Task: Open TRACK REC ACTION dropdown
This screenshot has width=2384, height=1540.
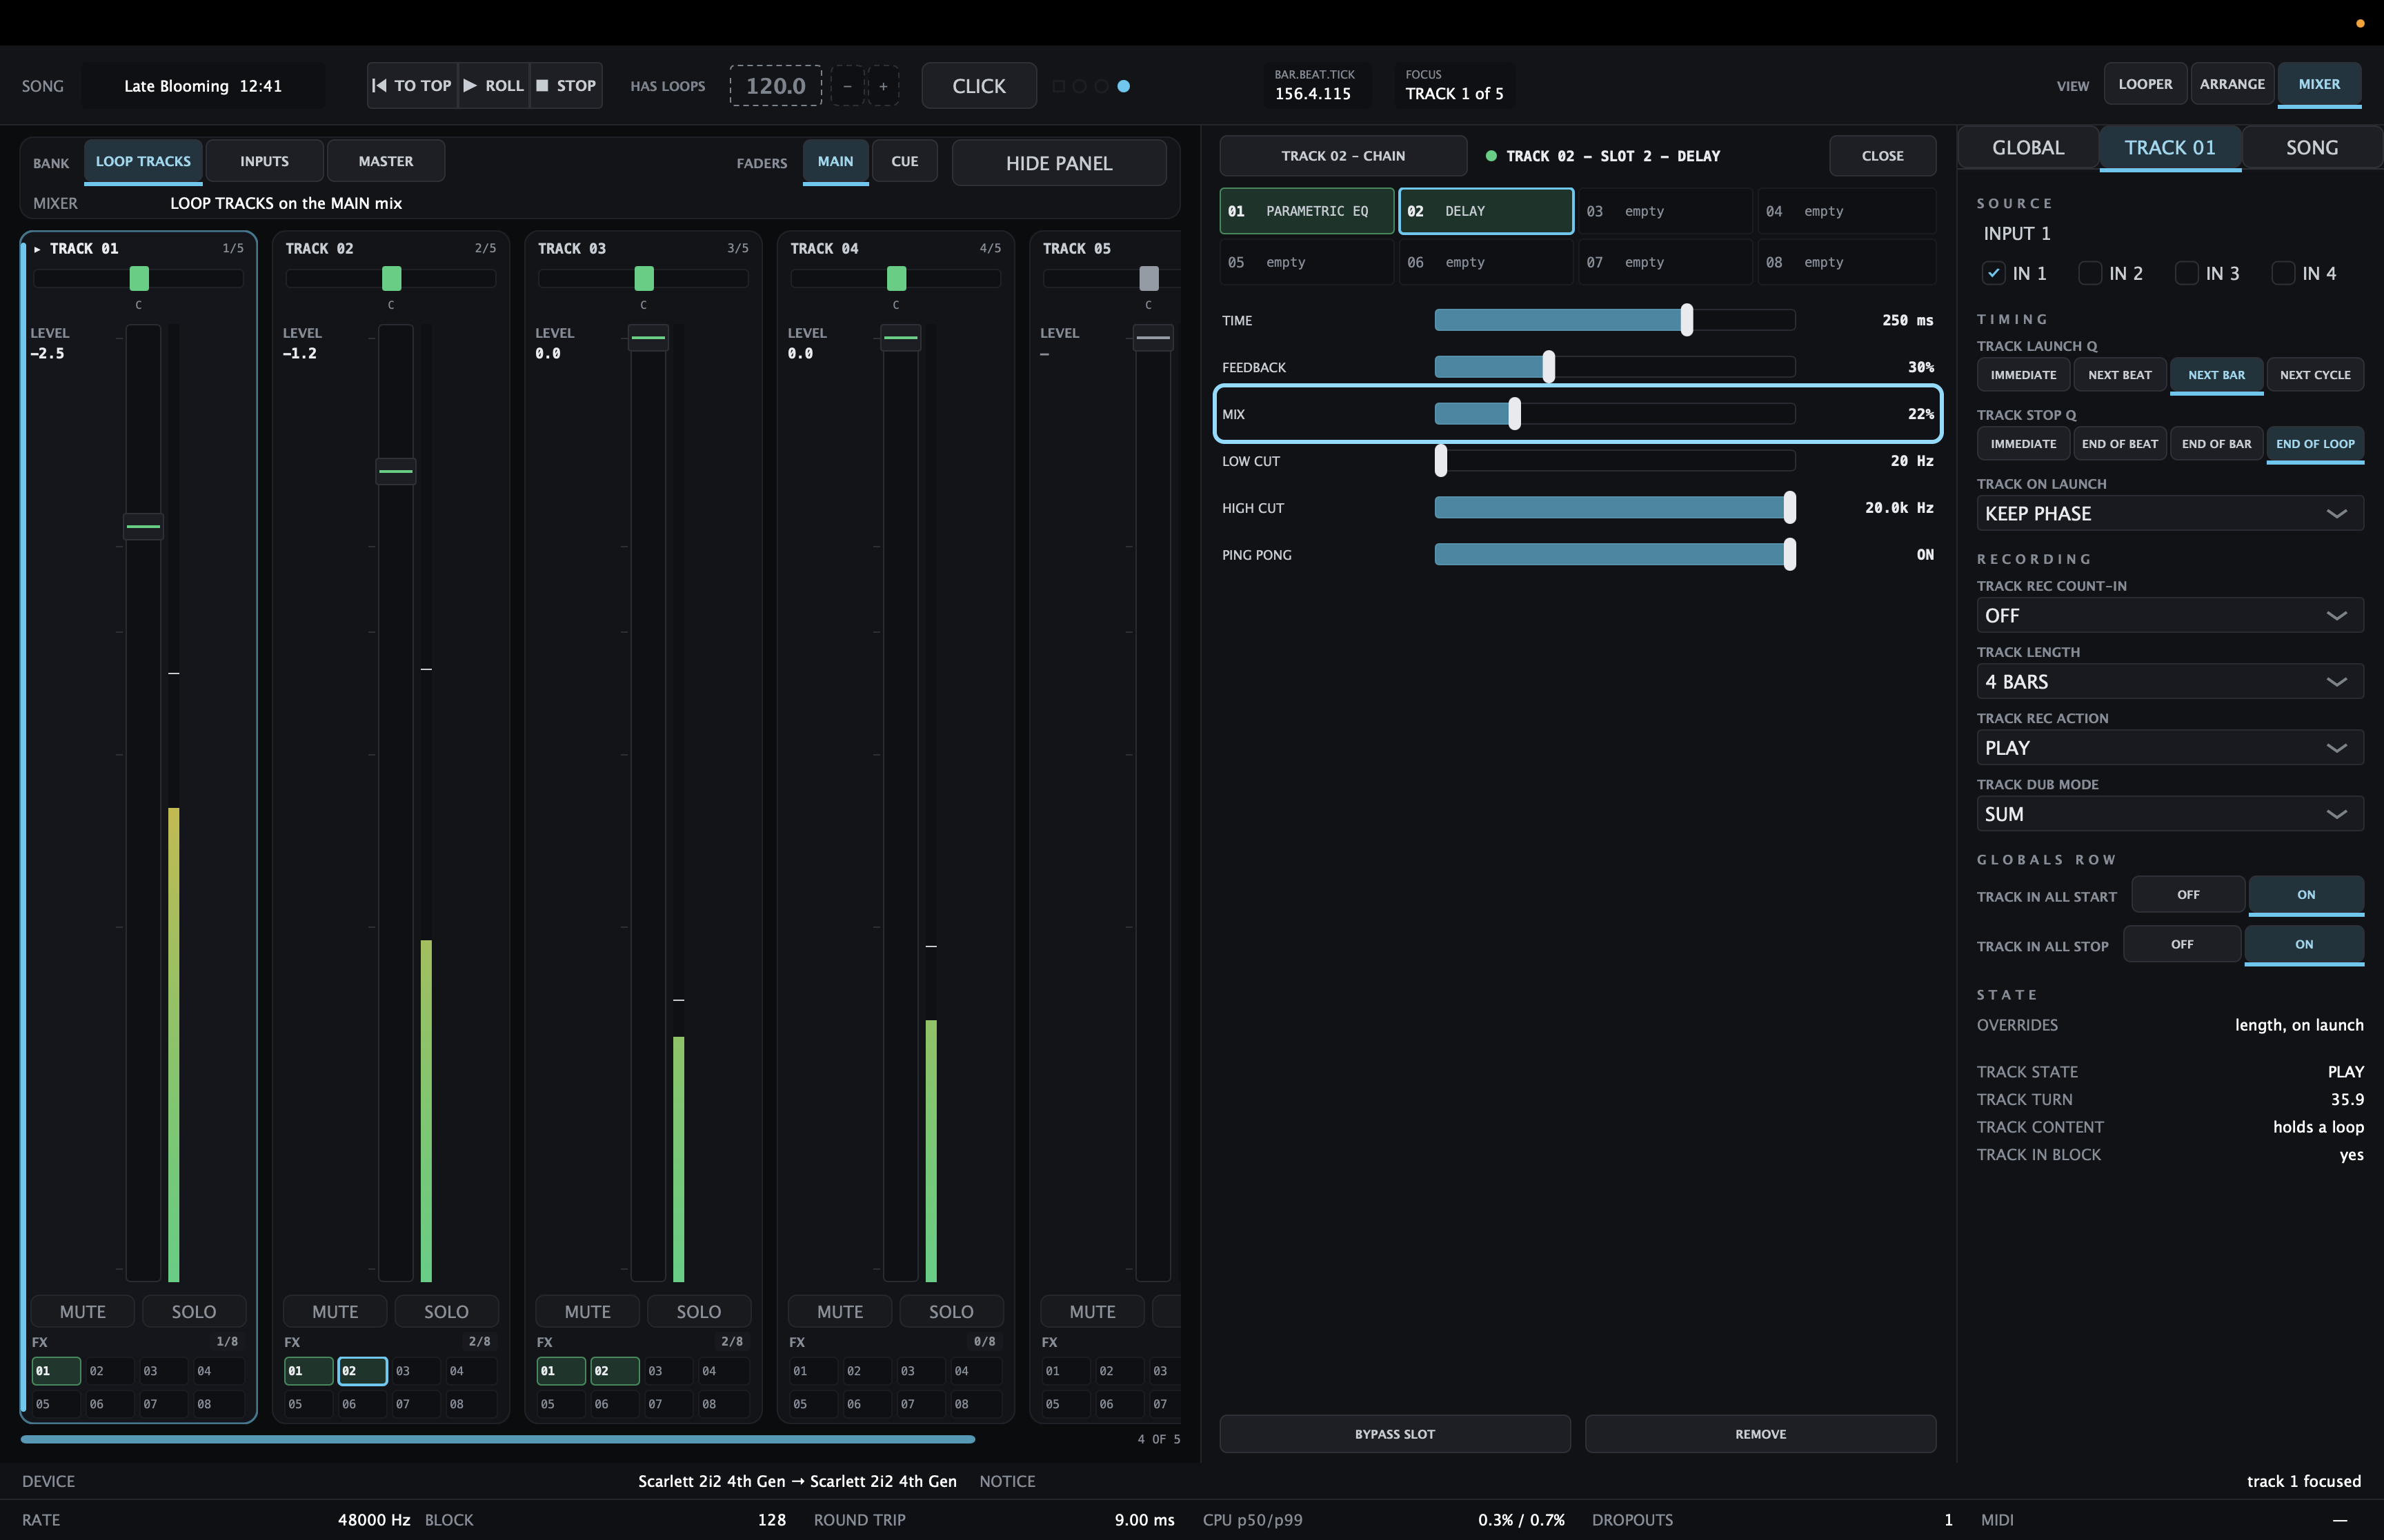Action: pyautogui.click(x=2170, y=748)
